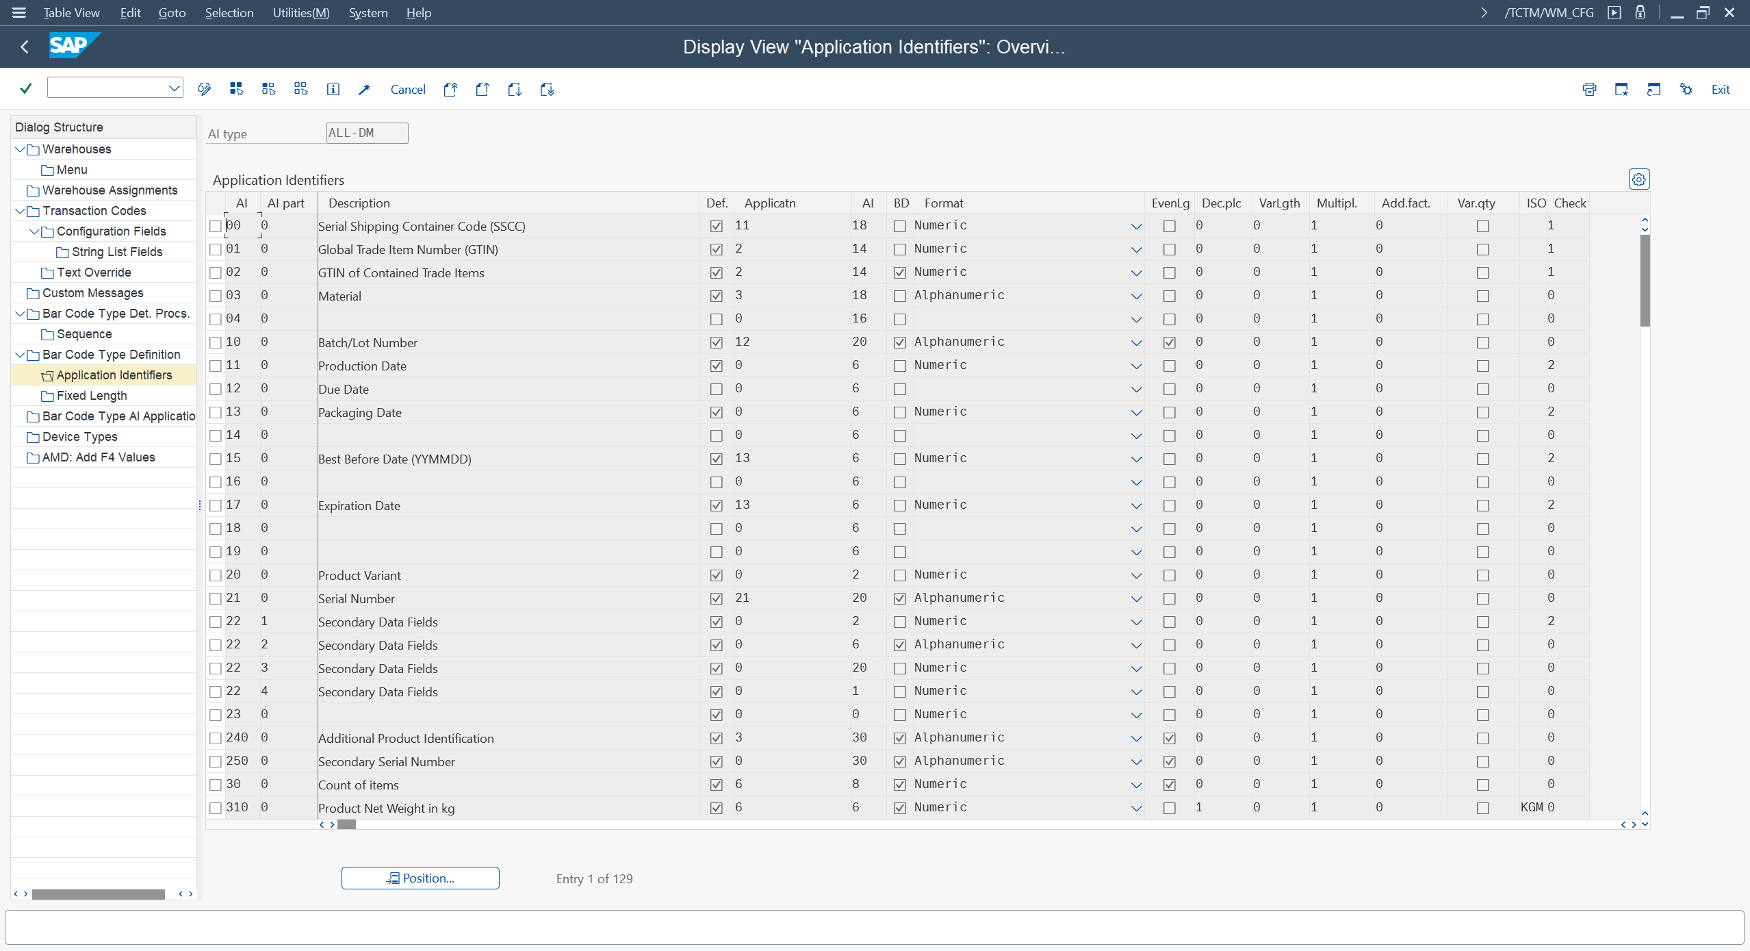The width and height of the screenshot is (1750, 951).
Task: Open Format dropdown for Material row
Action: (1136, 296)
